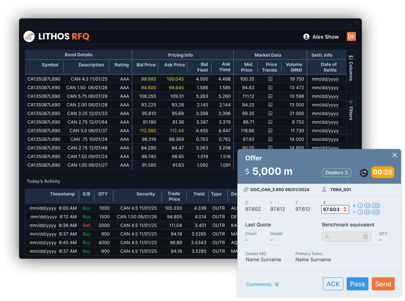Decrease price by .1 in the minus row
Viewport: 405px width, 301px height.
(360, 212)
